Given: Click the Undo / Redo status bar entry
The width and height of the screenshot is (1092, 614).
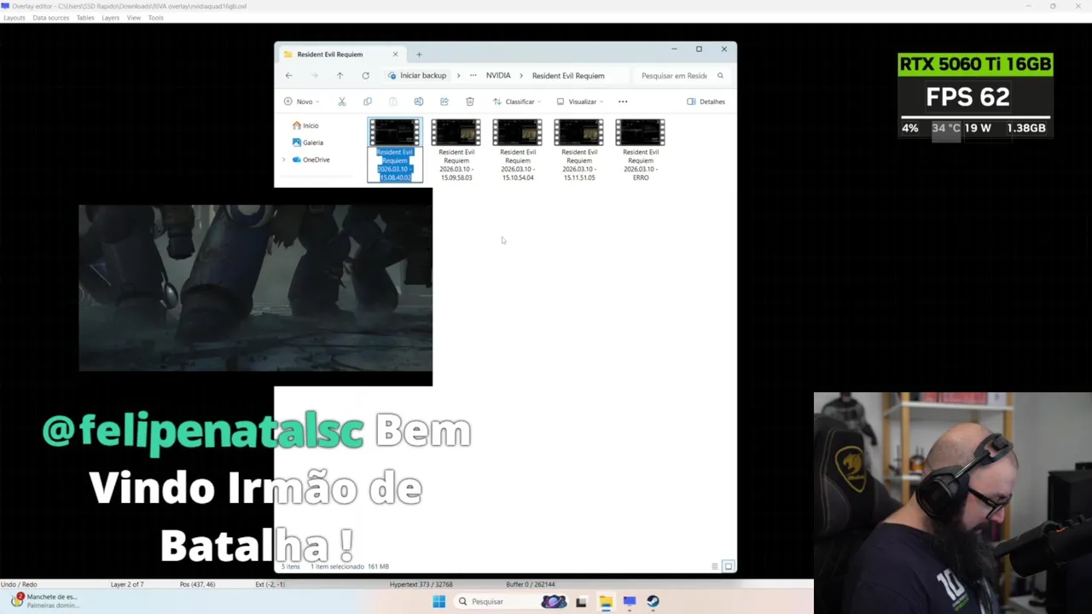Looking at the screenshot, I should pos(19,584).
